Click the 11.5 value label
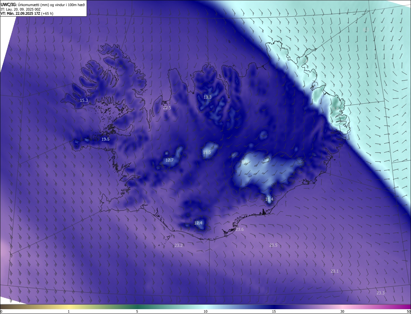This screenshot has width=411, height=314. (x=207, y=152)
